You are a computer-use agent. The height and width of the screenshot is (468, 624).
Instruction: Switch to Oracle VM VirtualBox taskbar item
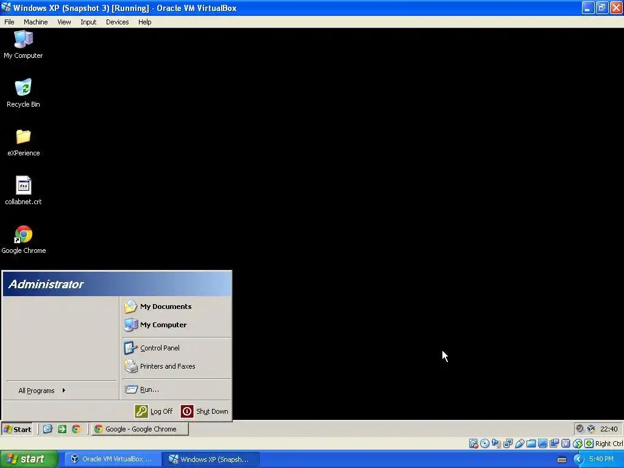(112, 459)
